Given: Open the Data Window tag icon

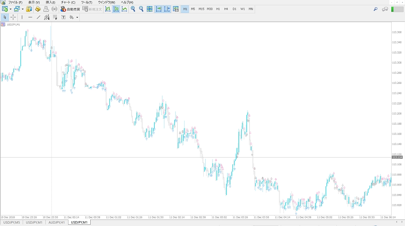Looking at the screenshot, I should point(38,9).
